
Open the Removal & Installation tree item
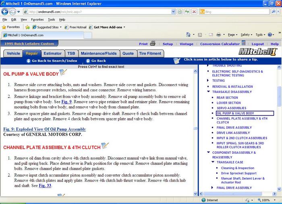pyautogui.click(x=232, y=87)
